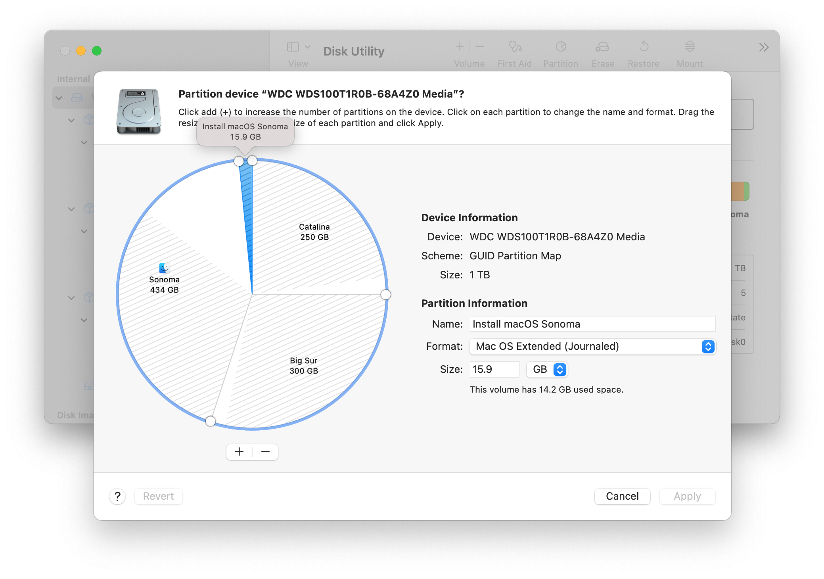
Task: Click the Install macOS Sonoma 15.9 GB tooltip
Action: [x=245, y=132]
